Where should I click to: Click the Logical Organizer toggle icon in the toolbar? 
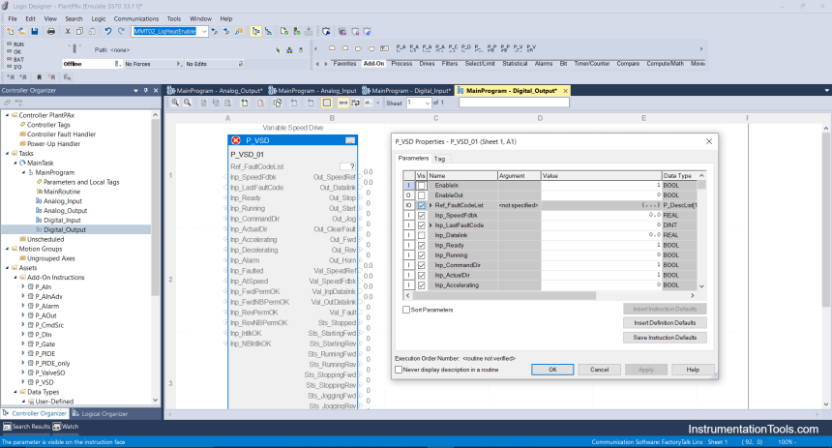269,31
